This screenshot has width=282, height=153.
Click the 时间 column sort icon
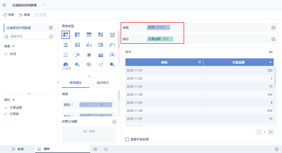click(x=200, y=62)
